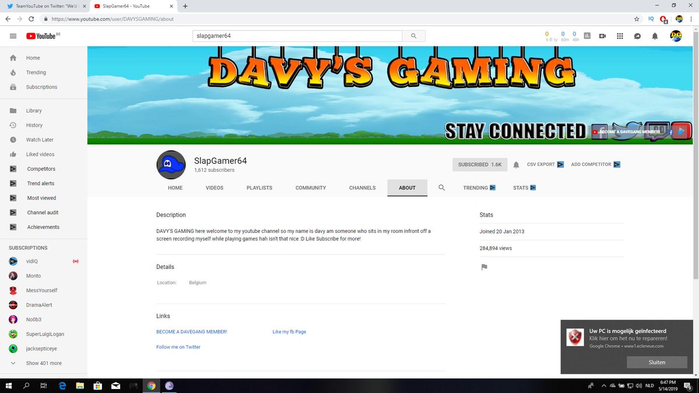
Task: Click Sluiten on the notification popup
Action: click(656, 362)
